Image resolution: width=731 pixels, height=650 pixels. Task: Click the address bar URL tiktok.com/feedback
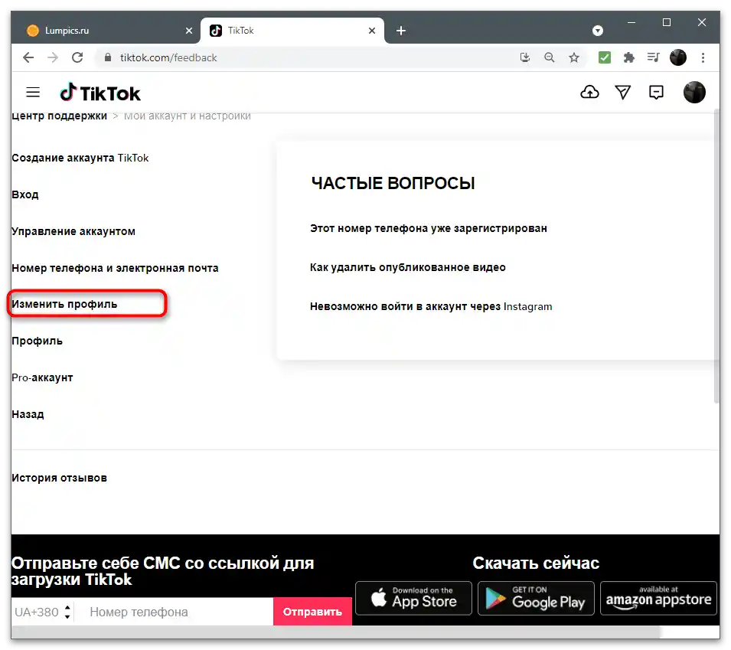pyautogui.click(x=168, y=57)
